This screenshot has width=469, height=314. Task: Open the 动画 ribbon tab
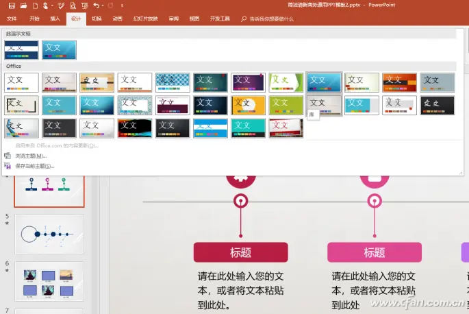click(118, 19)
